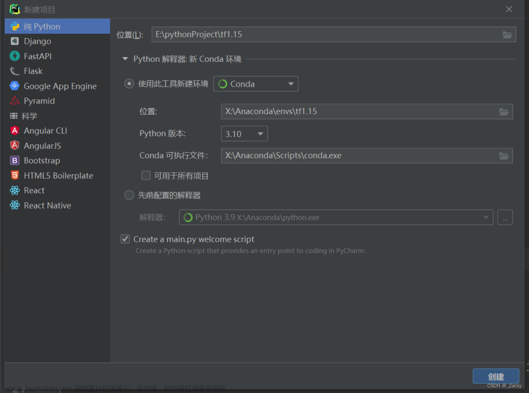Click the AngularJS shield icon
Viewport: 529px width, 393px height.
coord(14,145)
